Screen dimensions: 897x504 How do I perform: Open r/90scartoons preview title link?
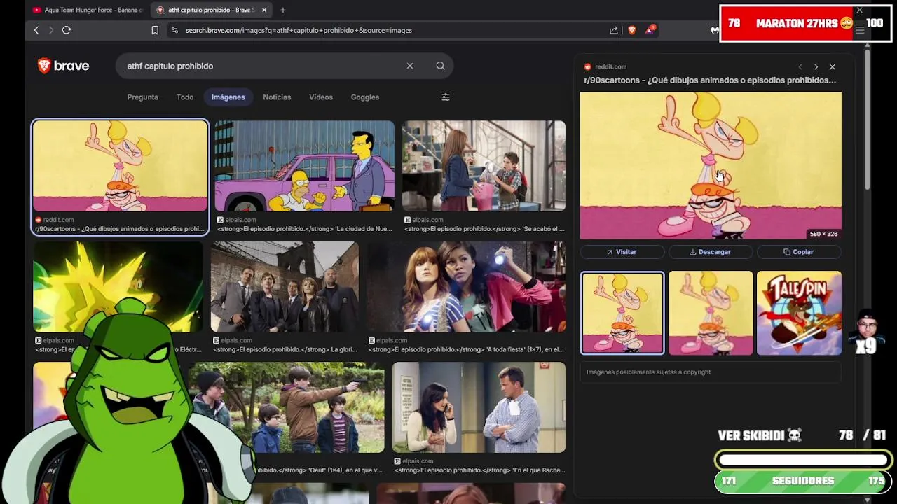click(710, 80)
